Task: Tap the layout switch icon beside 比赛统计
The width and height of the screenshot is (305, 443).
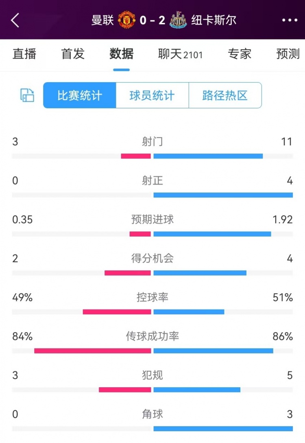Action: [27, 95]
